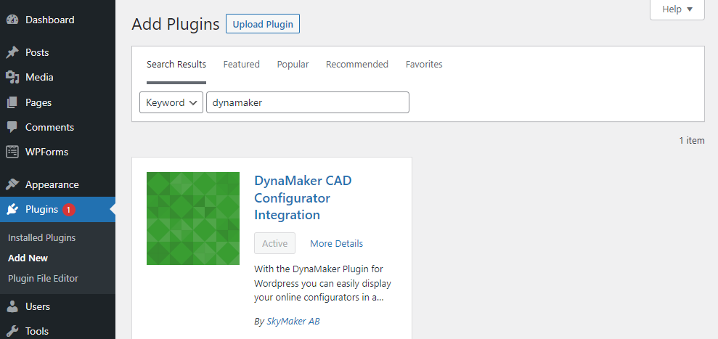Viewport: 718px width, 339px height.
Task: Switch to the Featured tab
Action: coord(241,65)
